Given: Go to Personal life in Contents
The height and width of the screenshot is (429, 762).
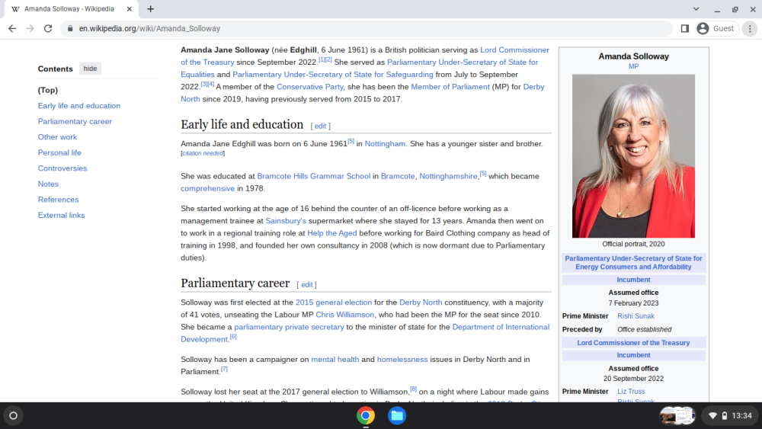Looking at the screenshot, I should pos(59,152).
